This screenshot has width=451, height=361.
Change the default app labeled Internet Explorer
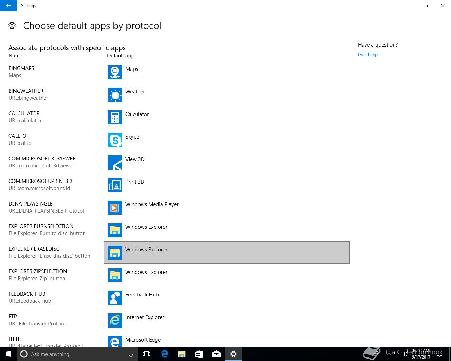227,320
